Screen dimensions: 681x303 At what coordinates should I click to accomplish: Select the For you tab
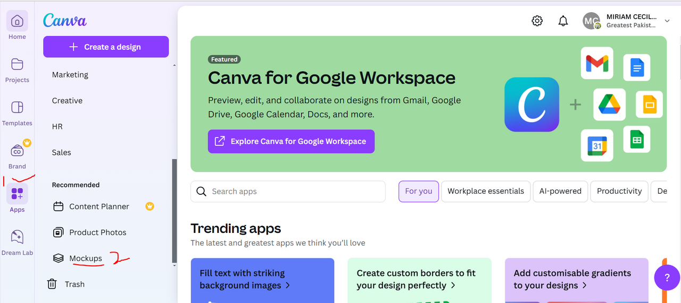point(419,191)
